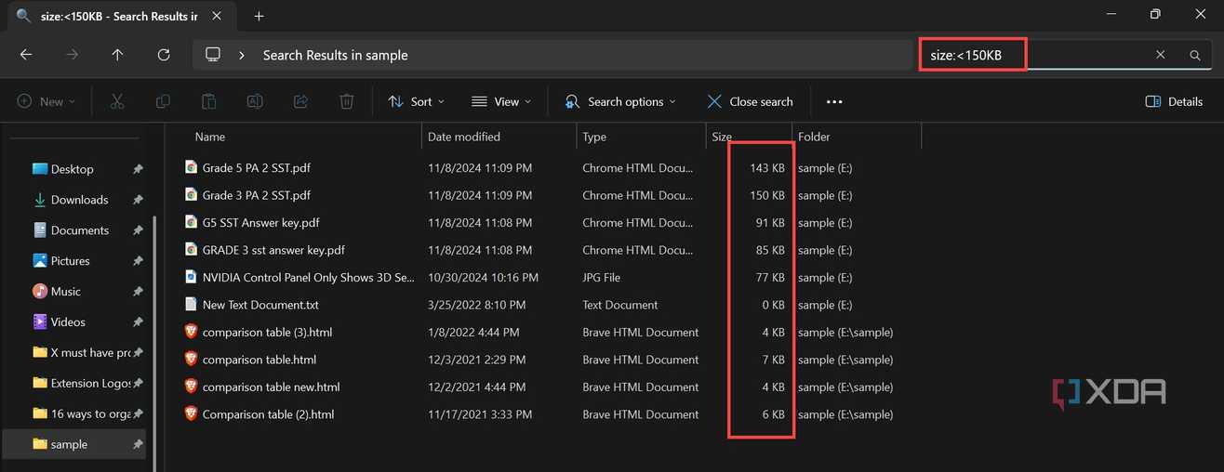
Task: Click the Rename icon
Action: (x=255, y=101)
